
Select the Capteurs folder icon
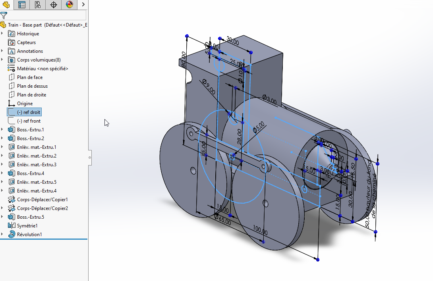pos(12,42)
